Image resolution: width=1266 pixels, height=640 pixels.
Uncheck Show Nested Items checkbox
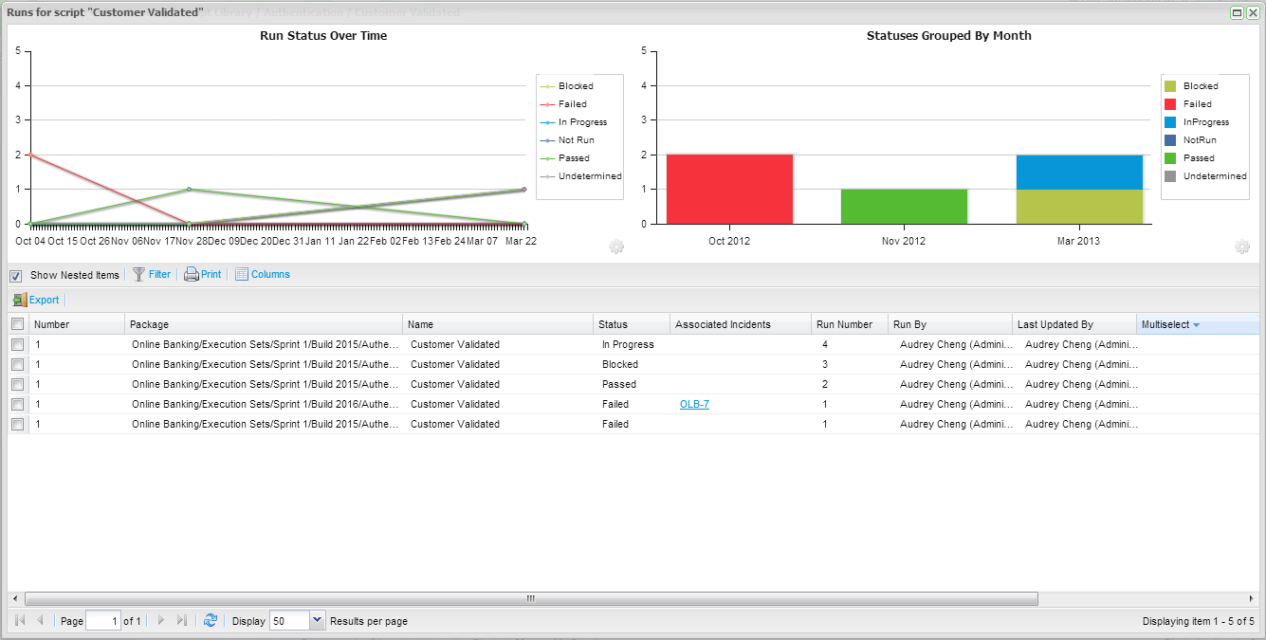tap(15, 276)
